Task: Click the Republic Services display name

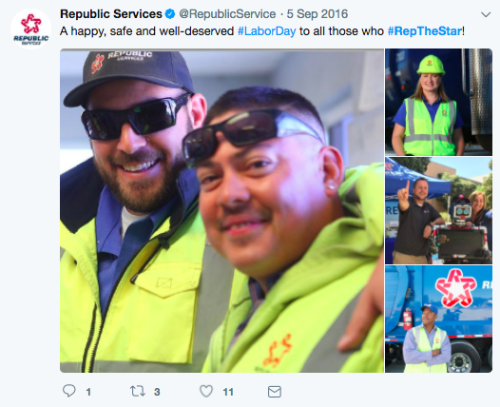Action: pos(111,14)
